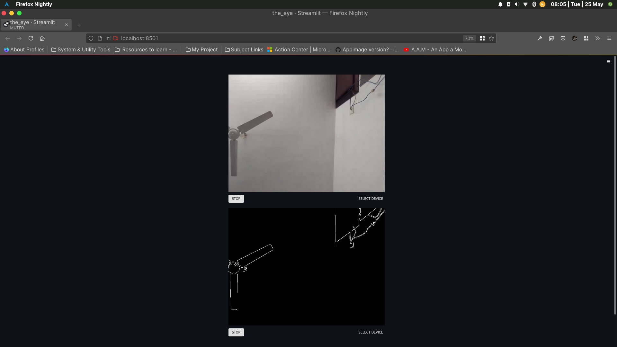Click inside the localhost:8501 address bar
Viewport: 617px width, 347px height.
point(257,38)
